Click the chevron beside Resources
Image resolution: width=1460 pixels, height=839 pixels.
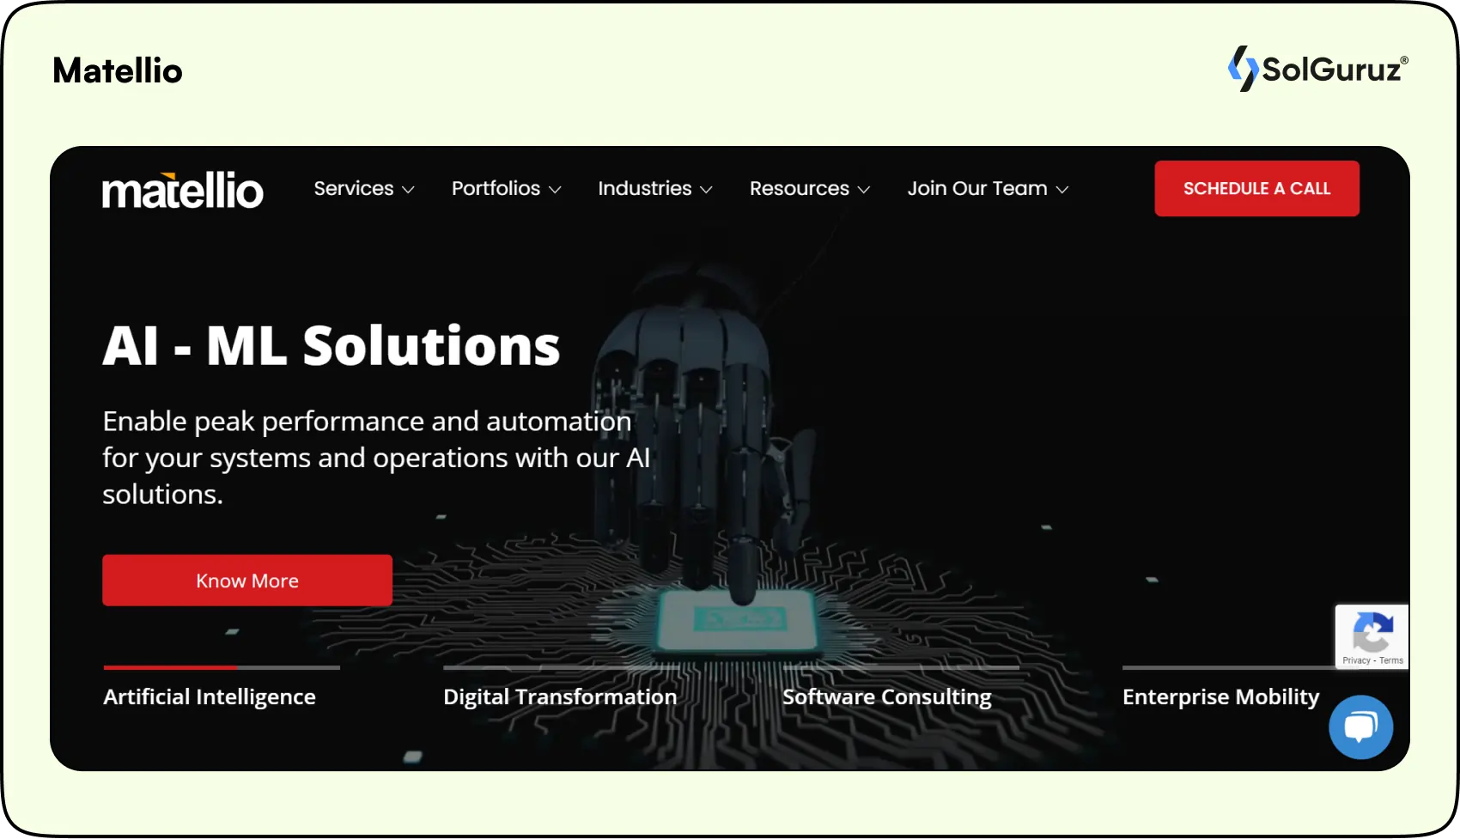(x=864, y=190)
